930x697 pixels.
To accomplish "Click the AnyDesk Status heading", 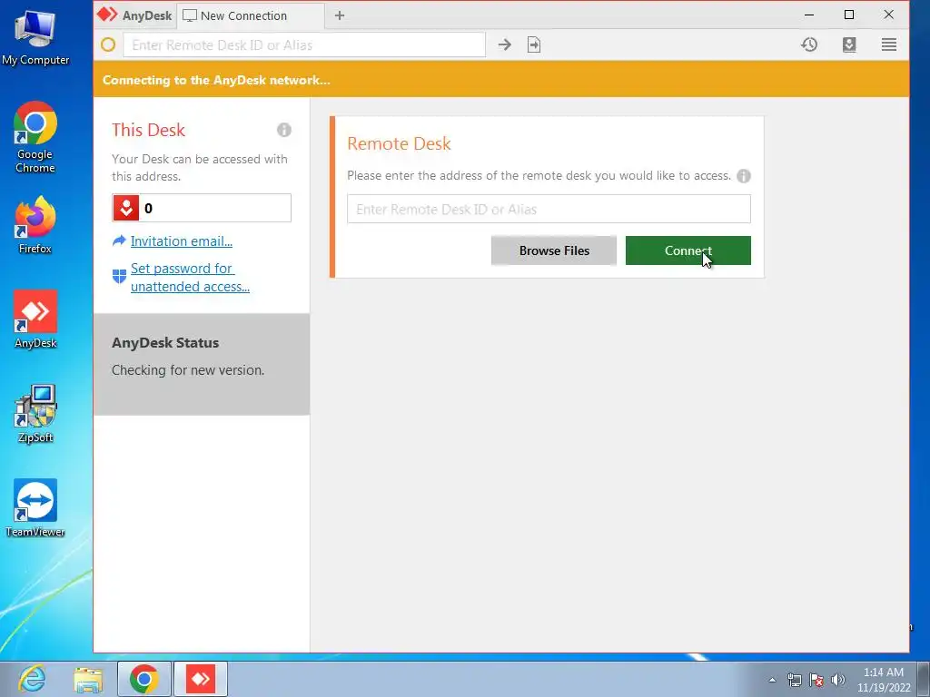I will pos(165,342).
